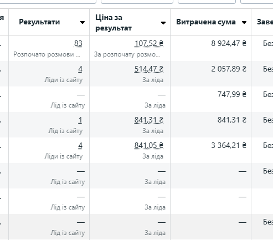Click the Ціна за результат header text
Viewport: 273px width, 240px height.
[114, 23]
